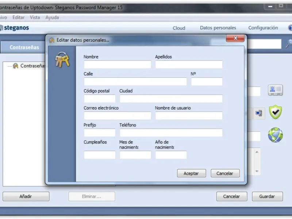Open the Editar menu
The image size is (292, 219).
(x=19, y=17)
